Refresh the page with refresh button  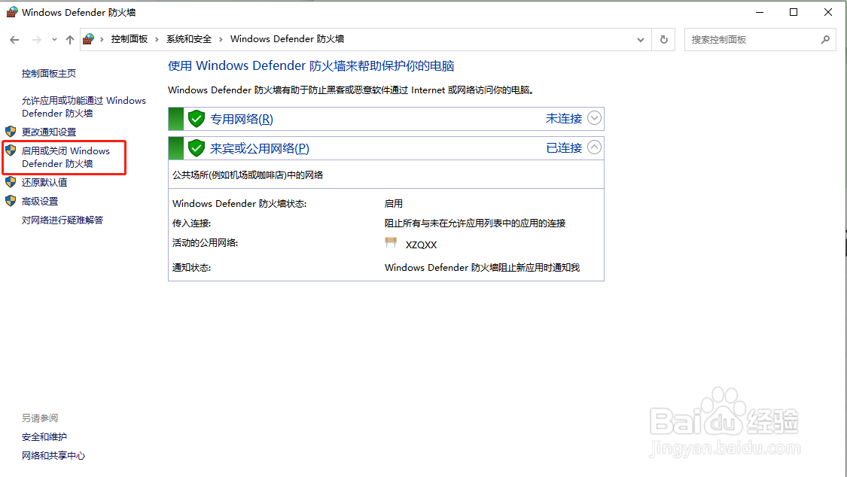tap(664, 39)
